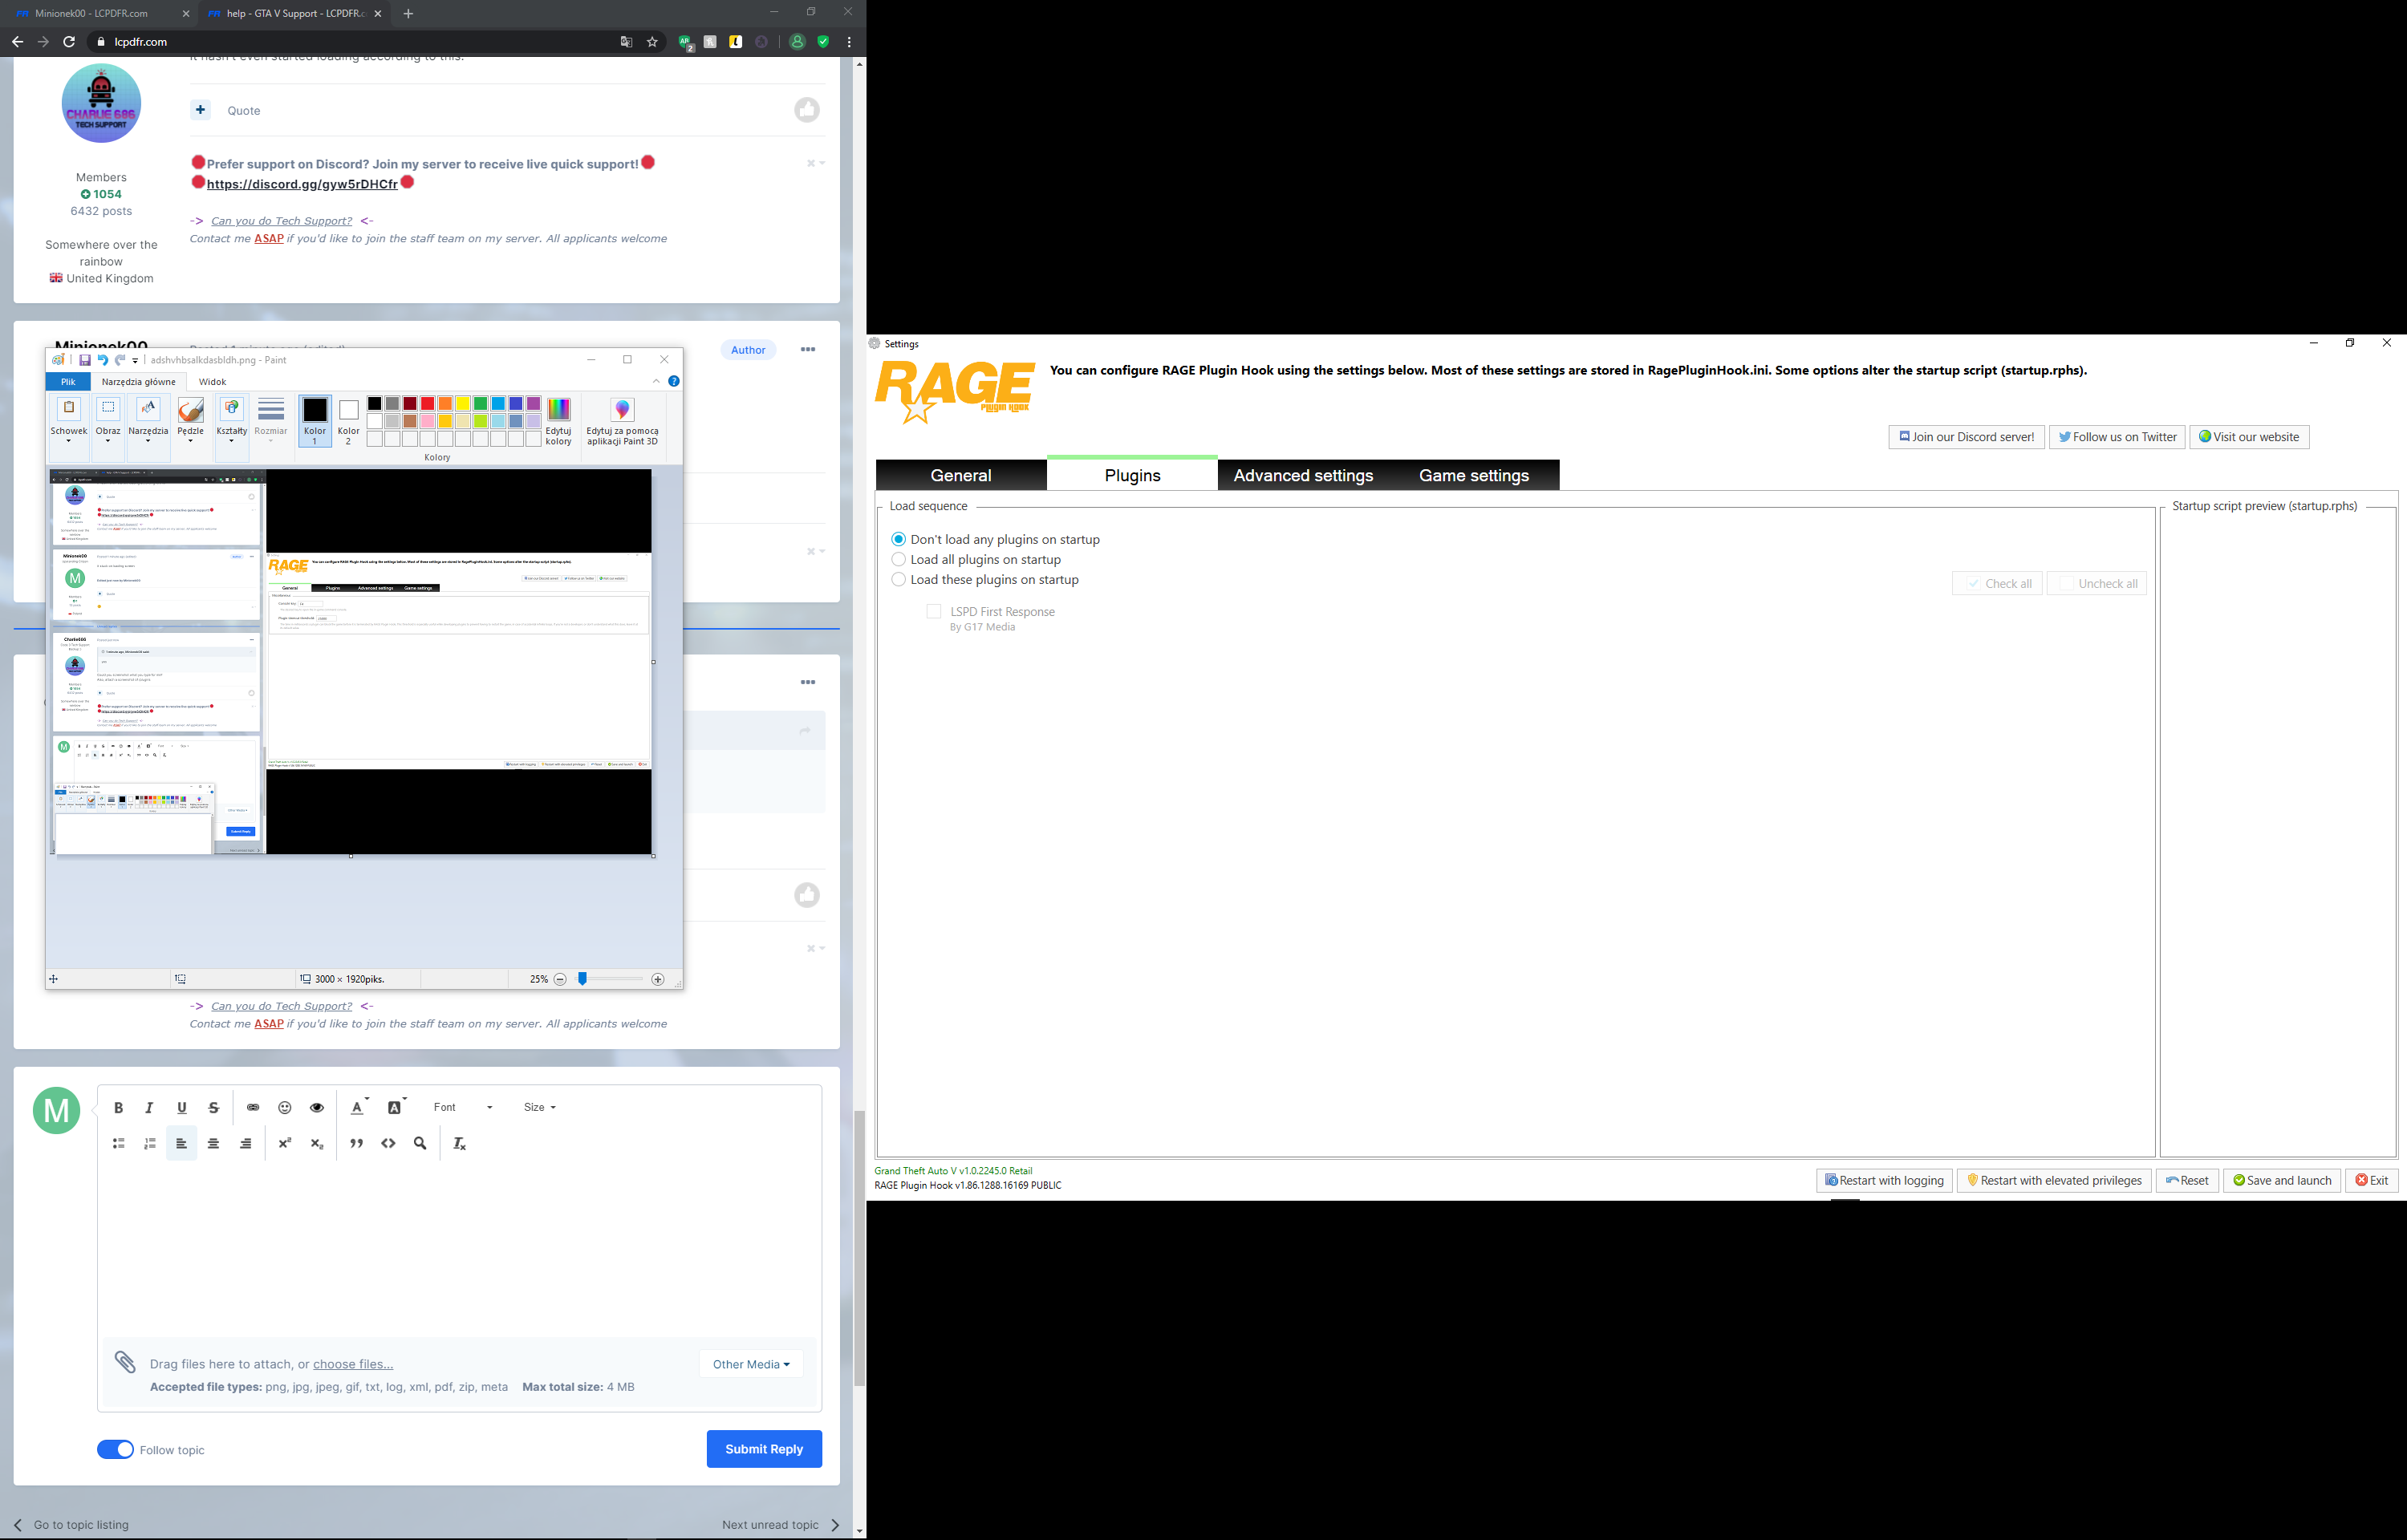
Task: Pick the red color swatch in Paint
Action: click(x=428, y=404)
